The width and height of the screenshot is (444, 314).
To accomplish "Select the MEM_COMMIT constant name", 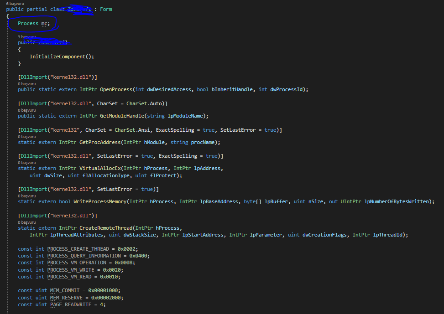I will coord(65,290).
